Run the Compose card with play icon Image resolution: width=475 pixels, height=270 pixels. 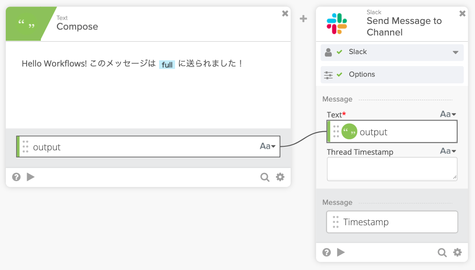click(x=31, y=177)
